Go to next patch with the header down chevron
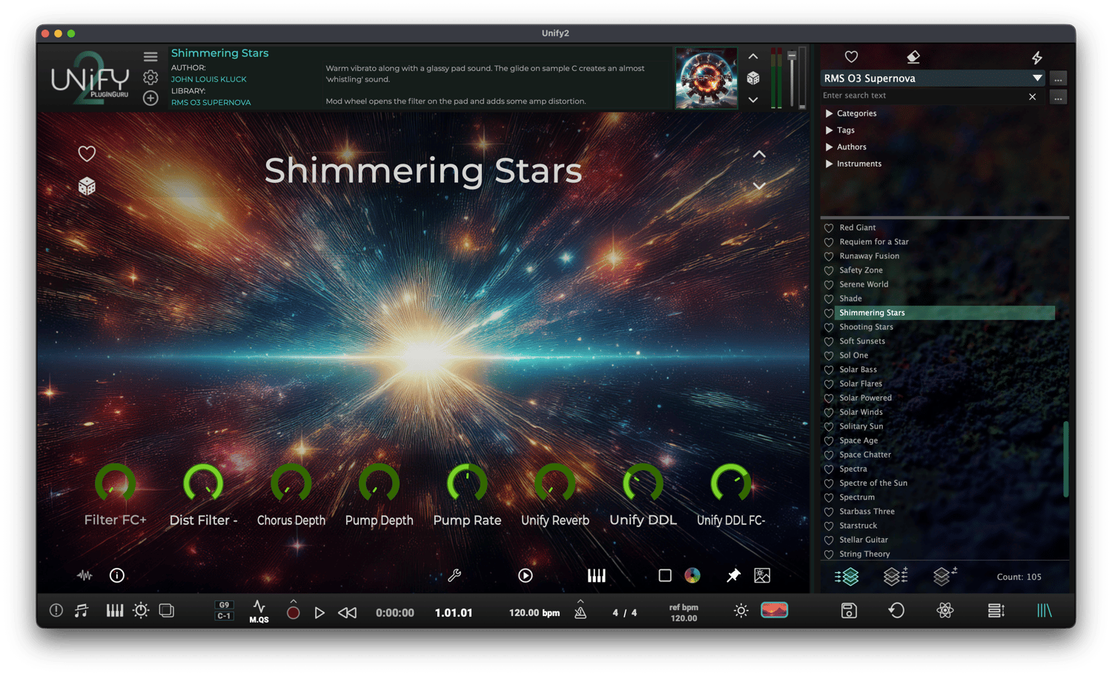Image resolution: width=1112 pixels, height=676 pixels. pyautogui.click(x=753, y=99)
